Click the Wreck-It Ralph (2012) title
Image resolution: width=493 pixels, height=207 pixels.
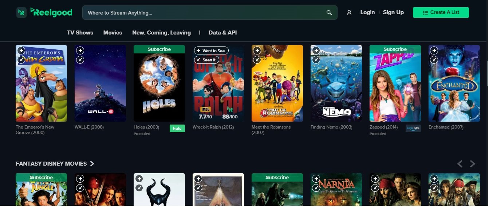[213, 127]
